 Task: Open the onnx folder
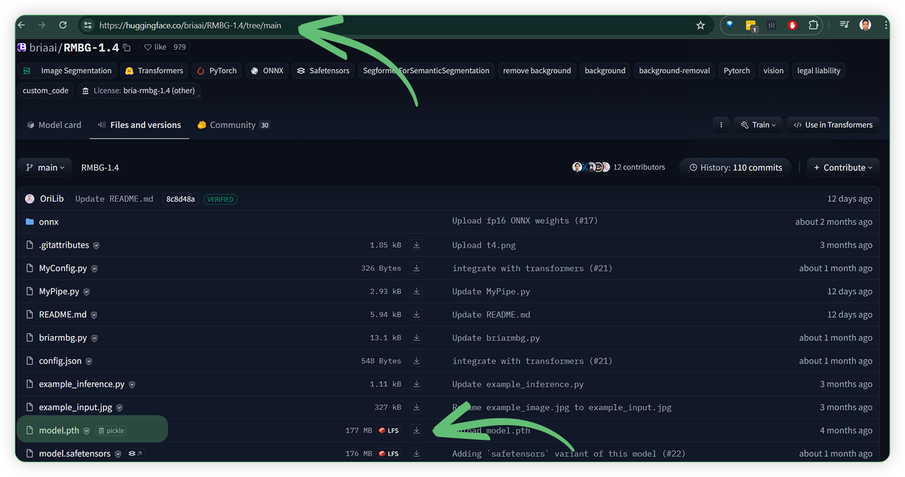[x=48, y=222]
